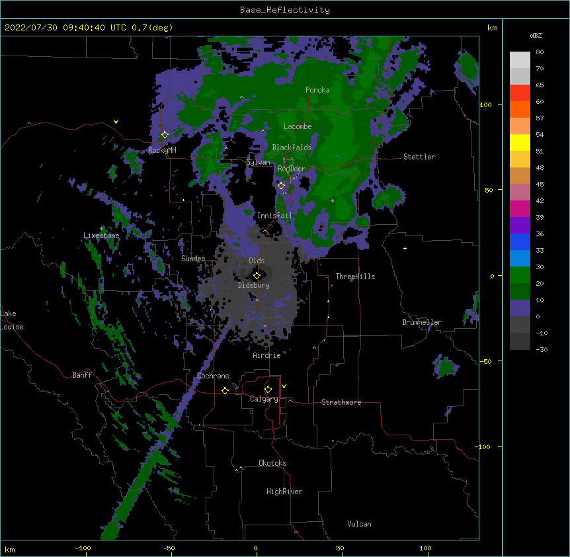570x557 pixels.
Task: Click the small light-blue echo pixels east of Blackfalds
Action: point(335,156)
